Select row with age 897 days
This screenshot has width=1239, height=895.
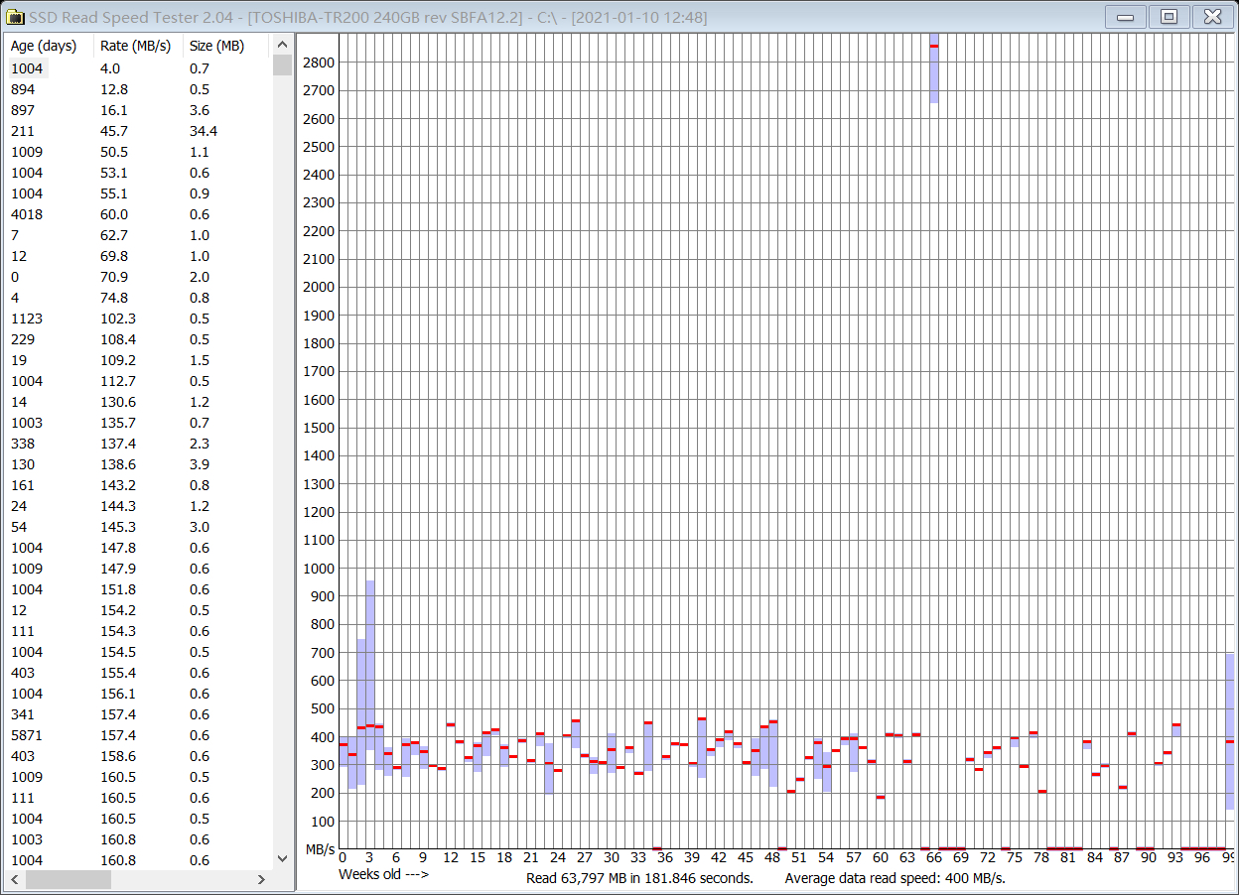pos(139,110)
